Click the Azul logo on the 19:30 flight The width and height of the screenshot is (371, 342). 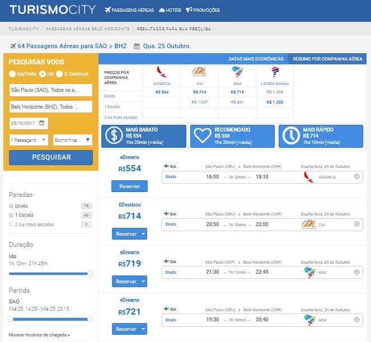[309, 320]
